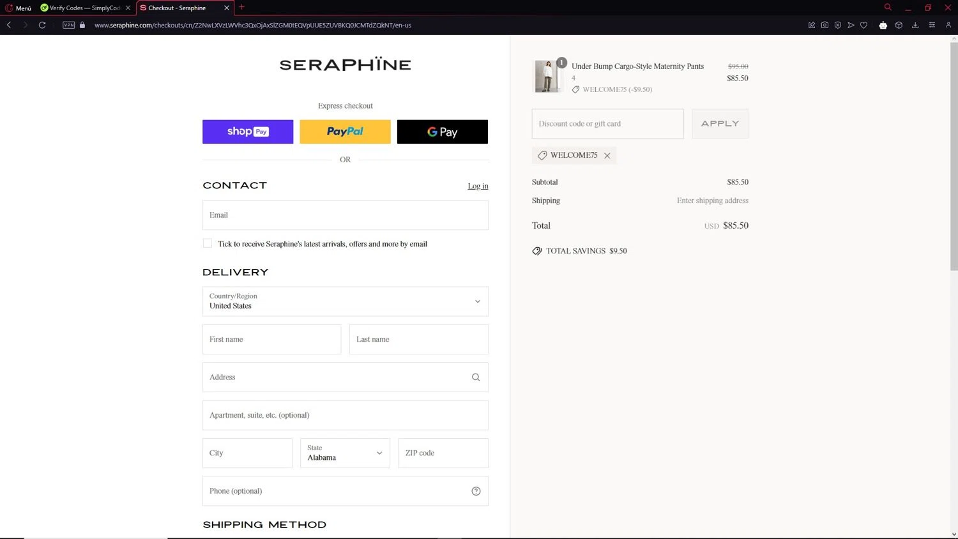This screenshot has width=958, height=539.
Task: Focus the Apartment, suite field
Action: [346, 415]
